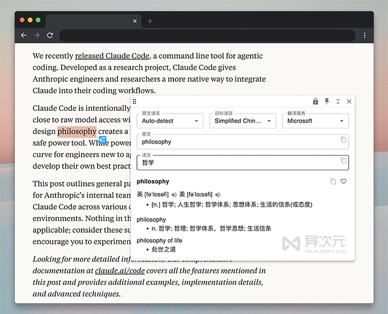Open the Microsoft translation service dropdown

316,121
